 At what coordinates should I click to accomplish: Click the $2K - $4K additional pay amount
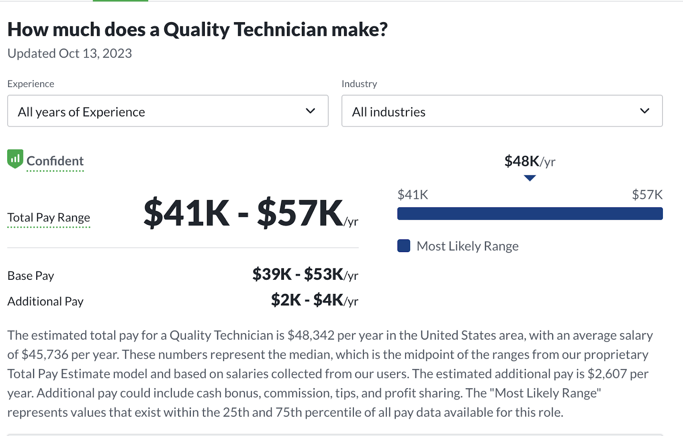pos(314,300)
